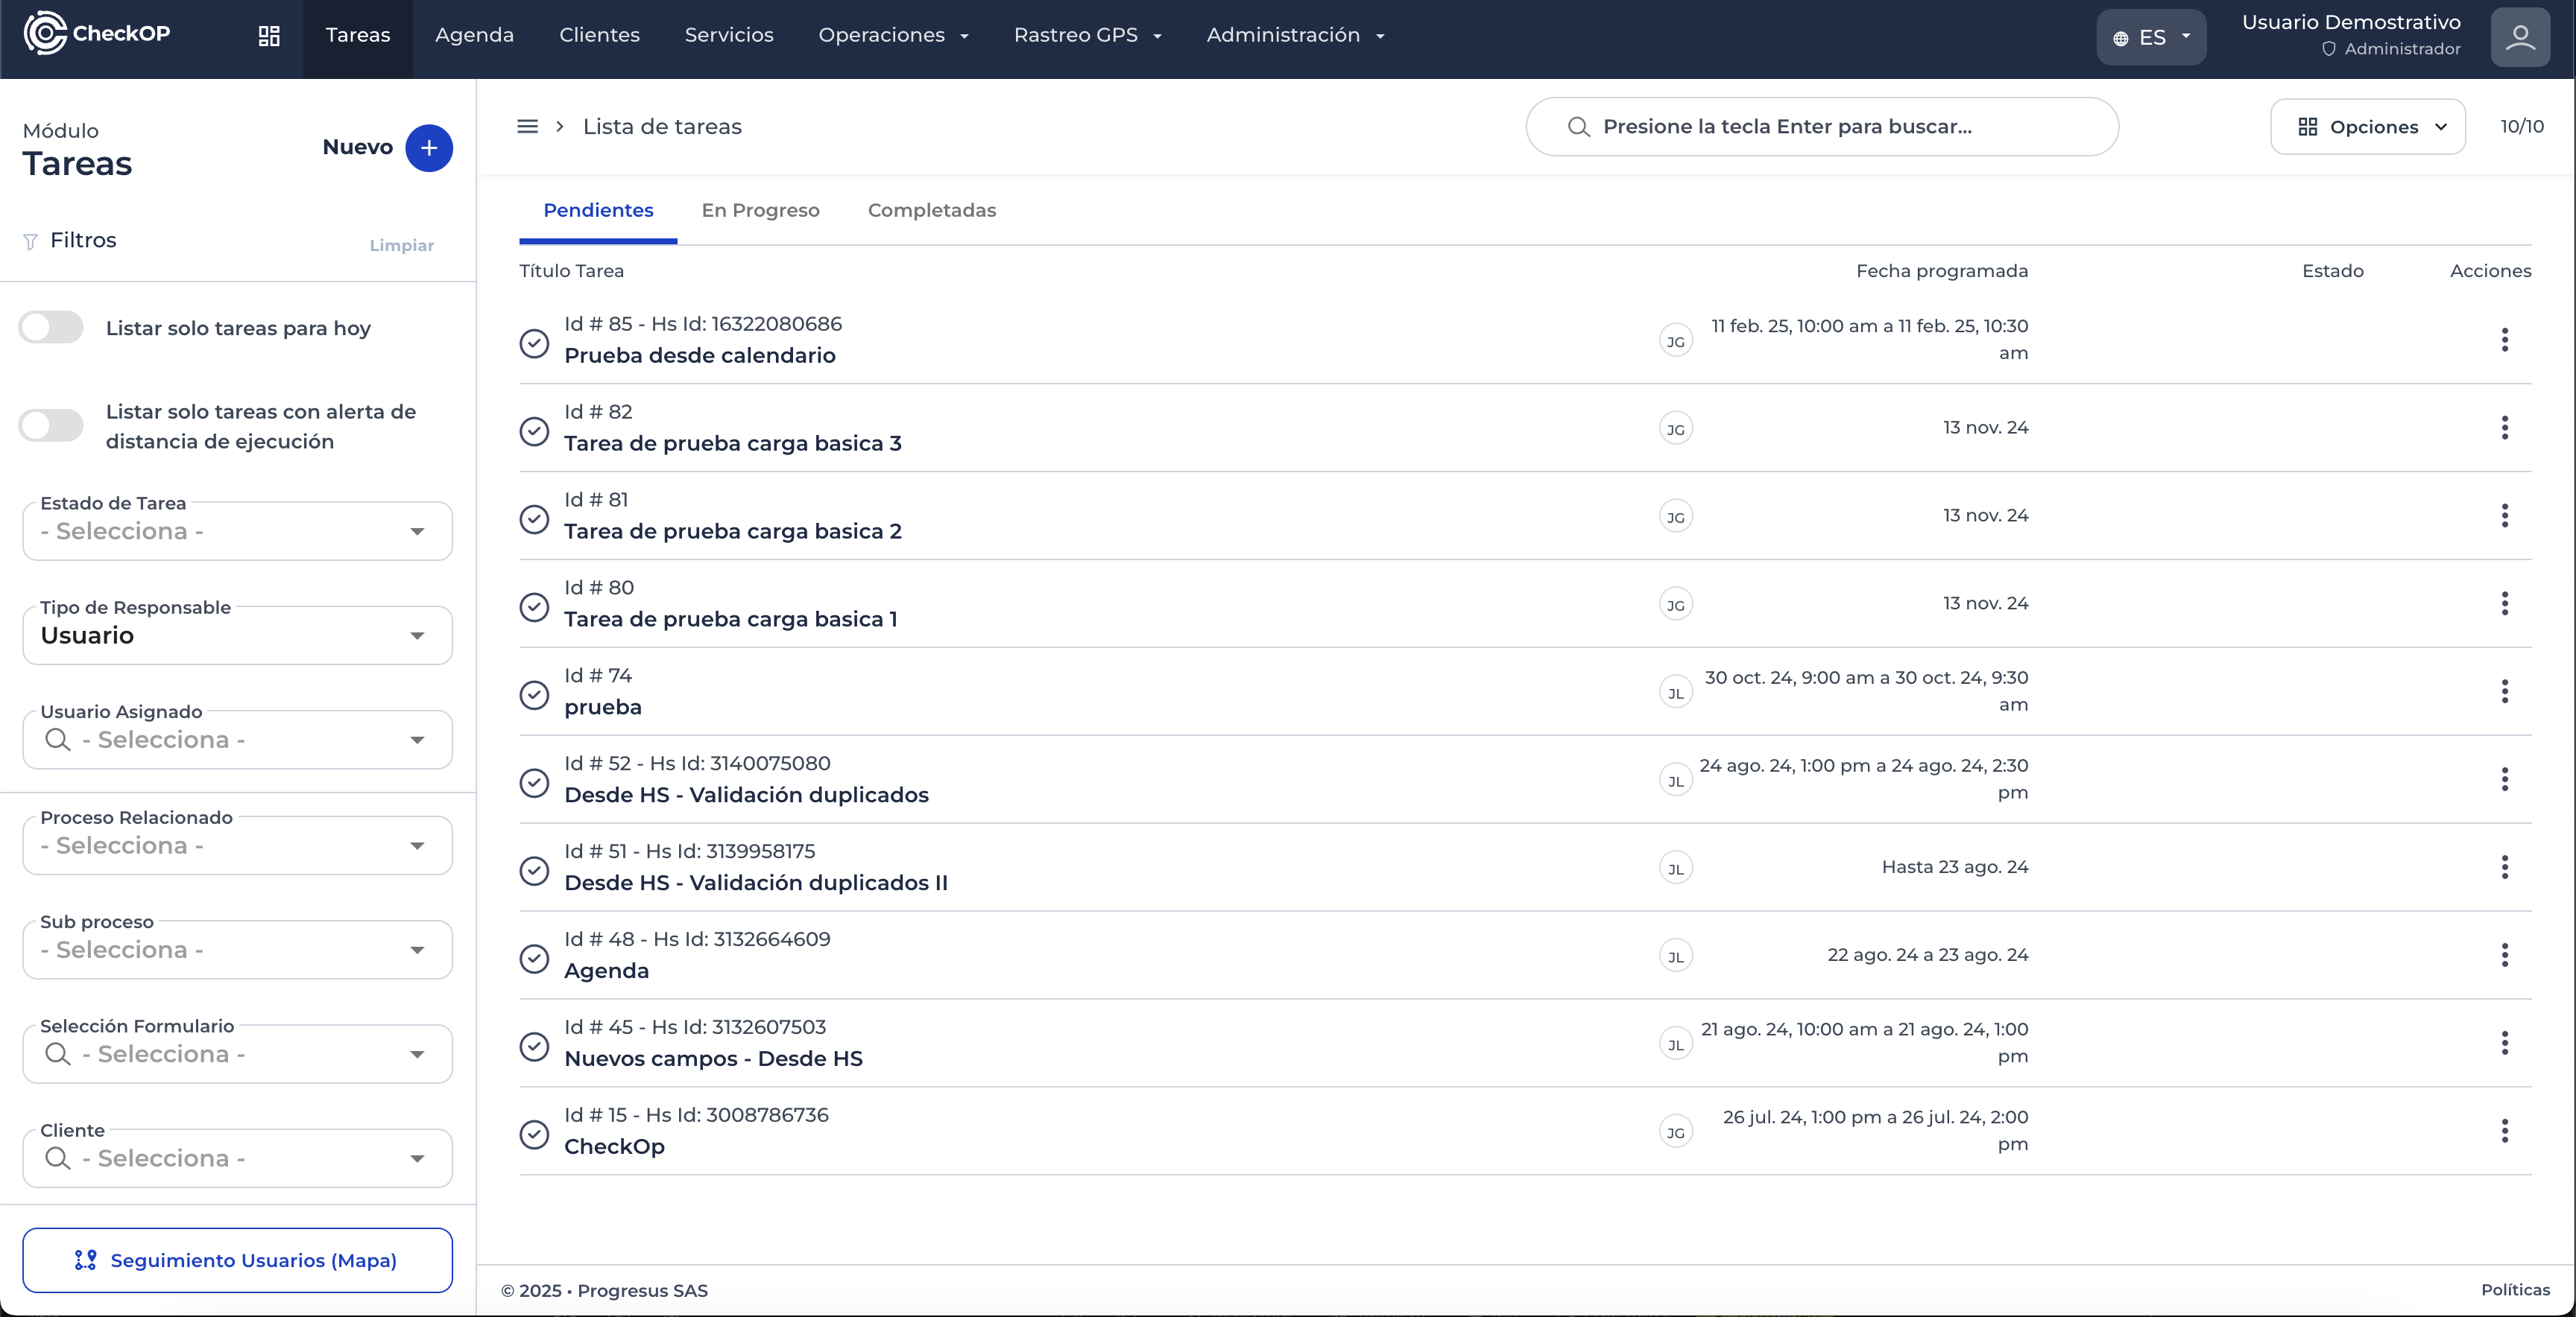This screenshot has height=1317, width=2576.
Task: Click the CheckOP logo
Action: pyautogui.click(x=97, y=34)
